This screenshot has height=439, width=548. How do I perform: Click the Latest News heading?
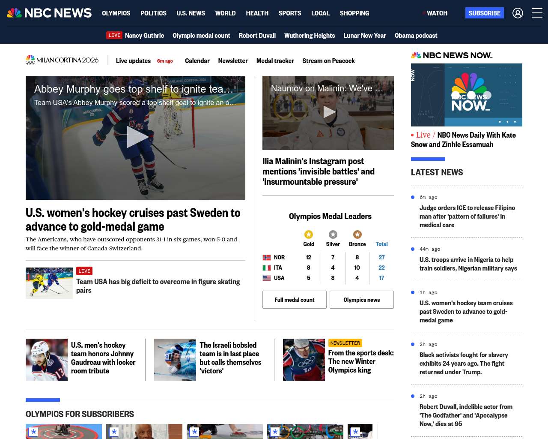(x=437, y=172)
